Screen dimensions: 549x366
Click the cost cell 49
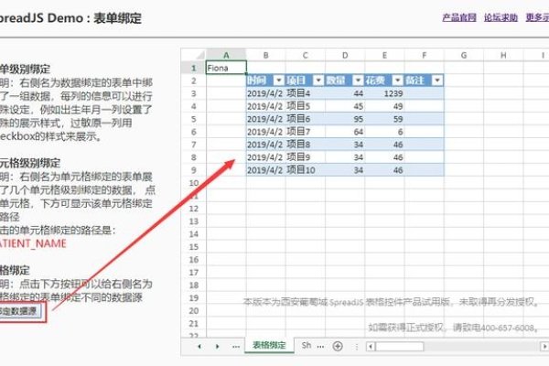tap(384, 106)
